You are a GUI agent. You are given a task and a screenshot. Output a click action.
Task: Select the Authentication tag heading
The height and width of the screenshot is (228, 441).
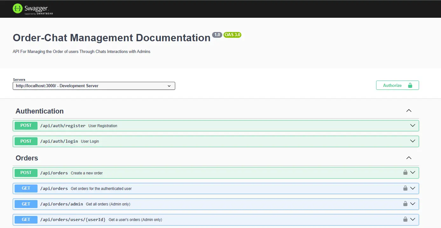pyautogui.click(x=39, y=111)
